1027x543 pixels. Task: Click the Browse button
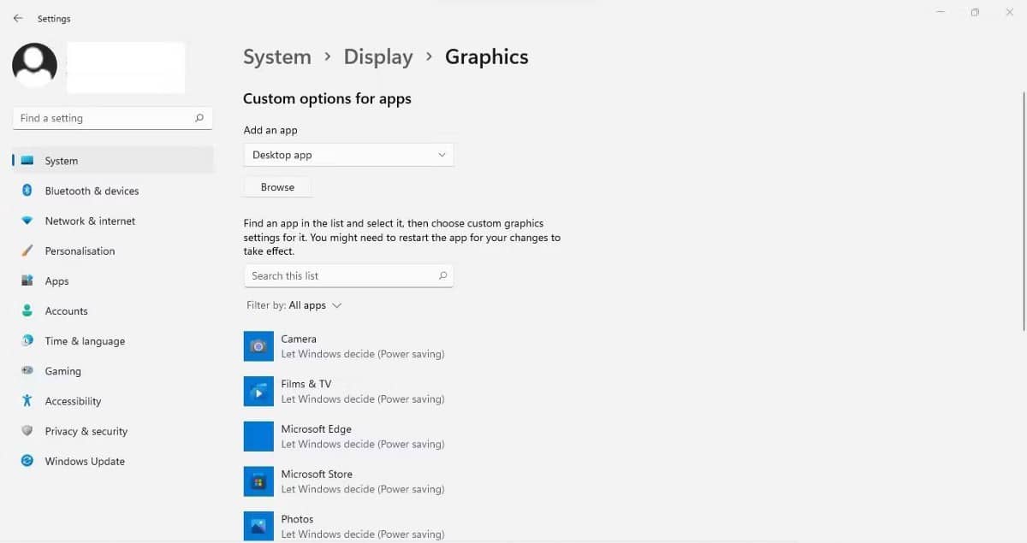point(276,186)
